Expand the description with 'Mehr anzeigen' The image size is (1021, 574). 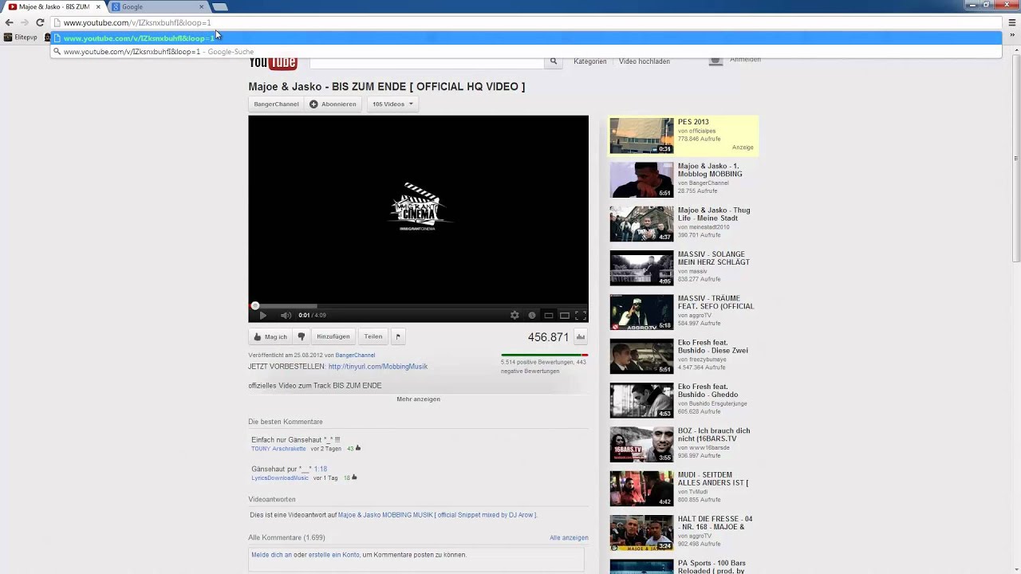[x=418, y=399]
